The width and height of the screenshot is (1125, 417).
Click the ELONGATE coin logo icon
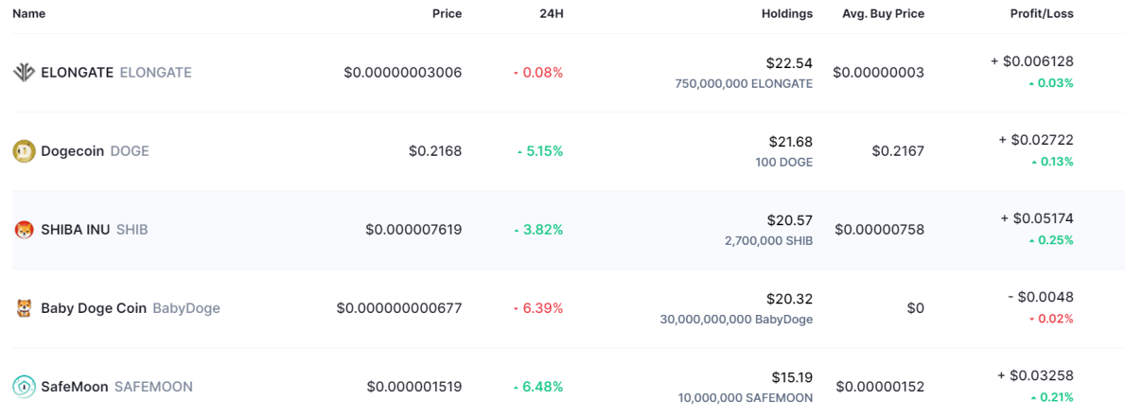click(24, 73)
